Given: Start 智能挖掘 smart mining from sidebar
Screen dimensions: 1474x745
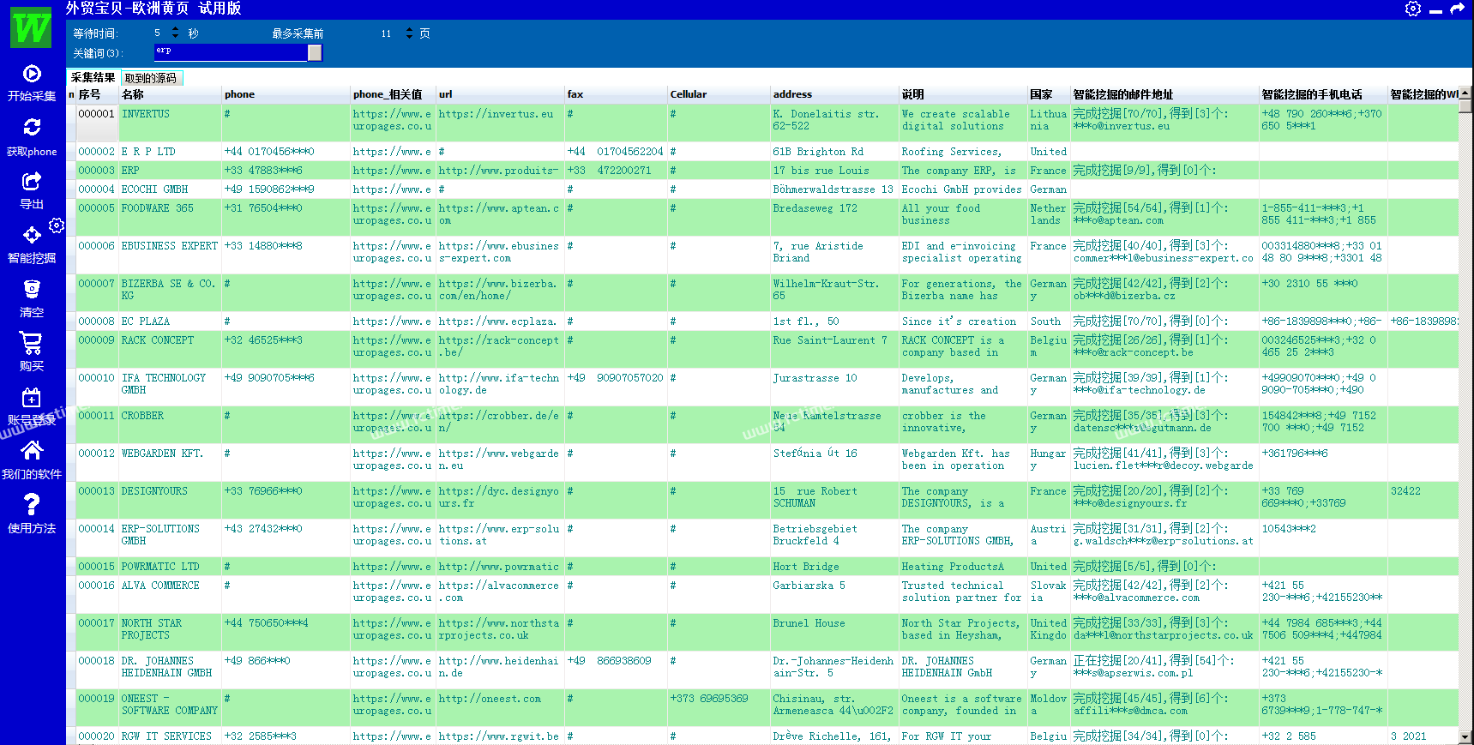Looking at the screenshot, I should click(32, 235).
